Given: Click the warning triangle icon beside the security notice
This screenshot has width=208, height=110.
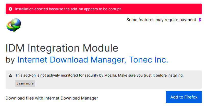Looking at the screenshot, I should coord(10,76).
